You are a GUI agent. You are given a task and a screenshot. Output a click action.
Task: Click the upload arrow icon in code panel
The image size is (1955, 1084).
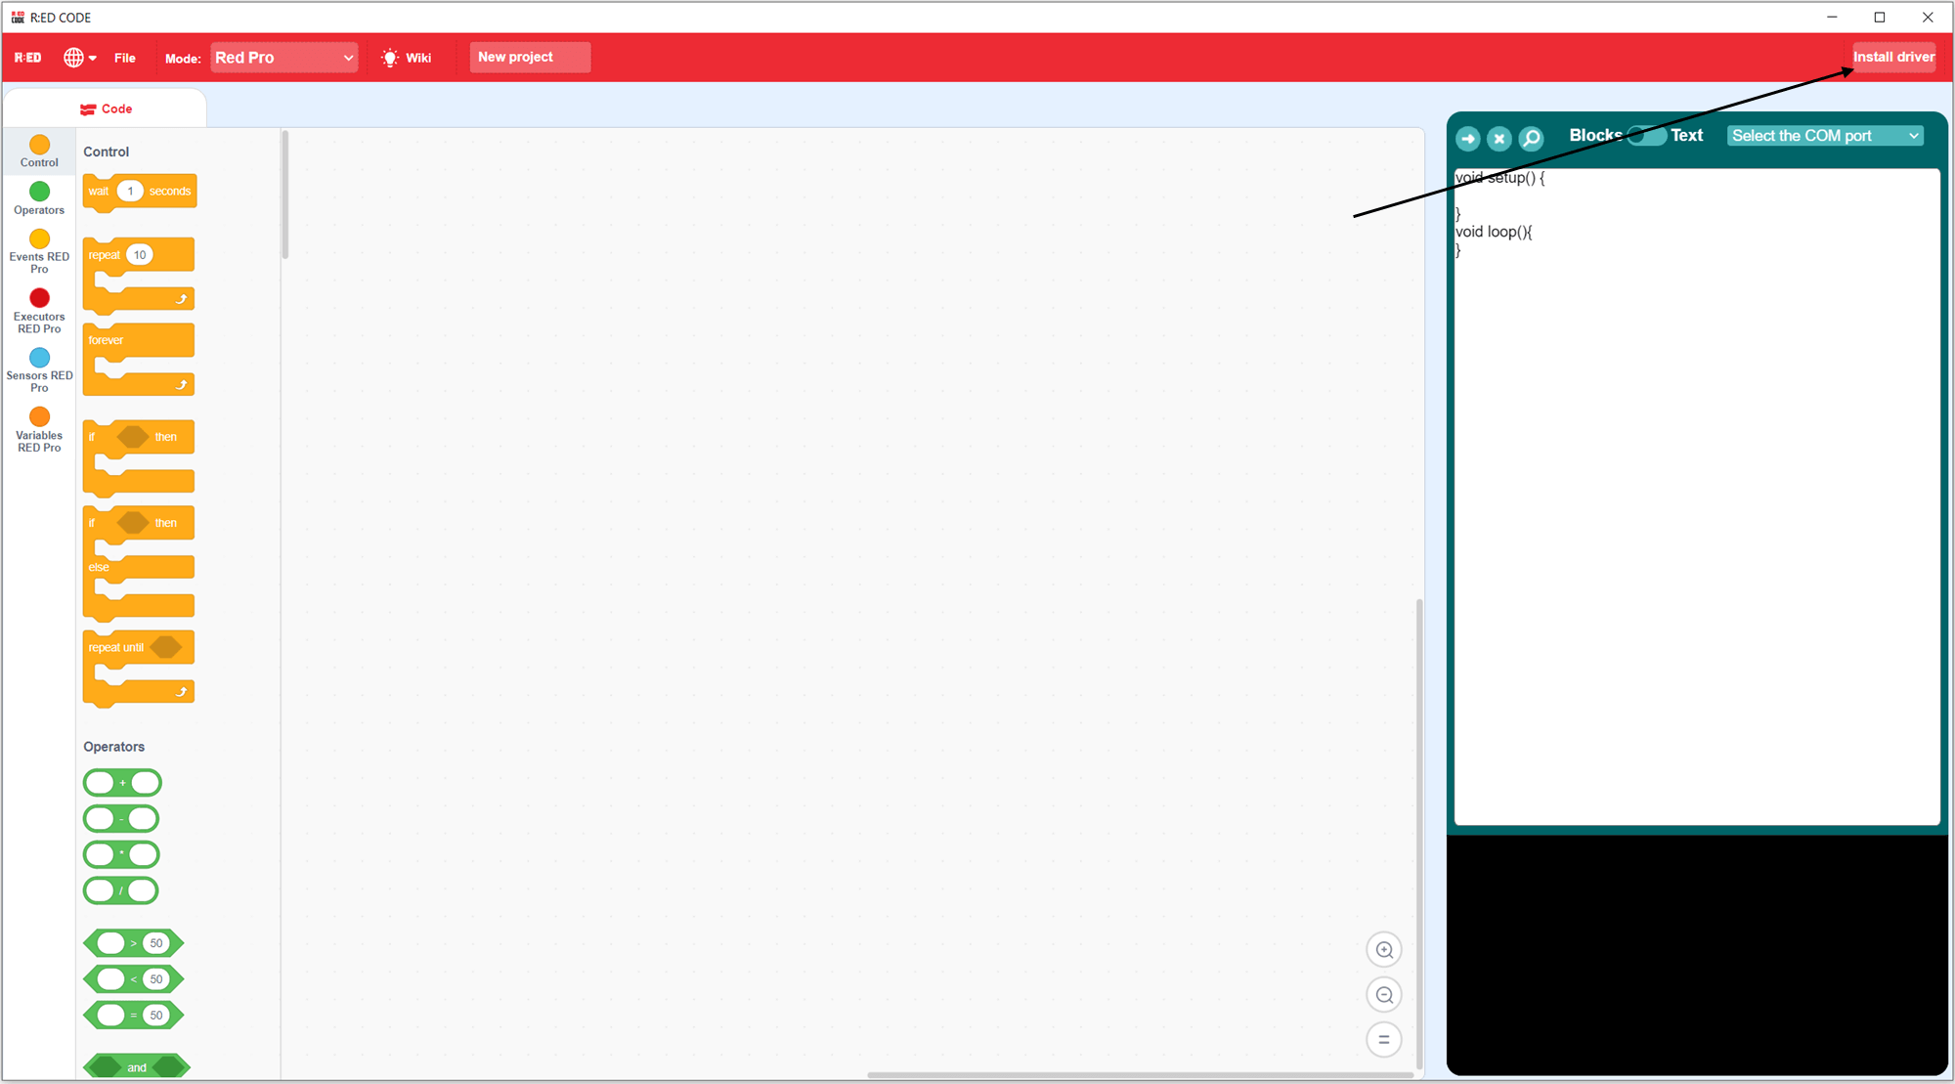pos(1468,138)
